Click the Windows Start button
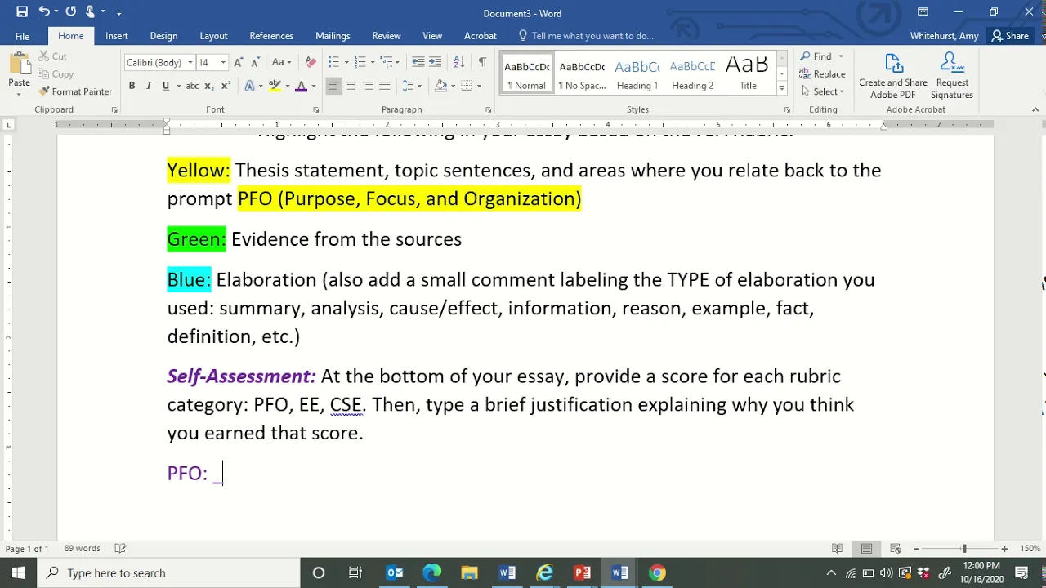This screenshot has height=588, width=1046. (18, 572)
